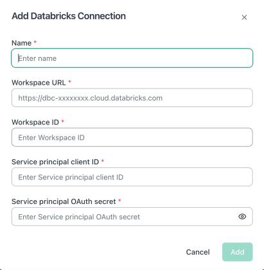Click into the Workspace URL field
This screenshot has height=270, width=264.
click(x=132, y=97)
